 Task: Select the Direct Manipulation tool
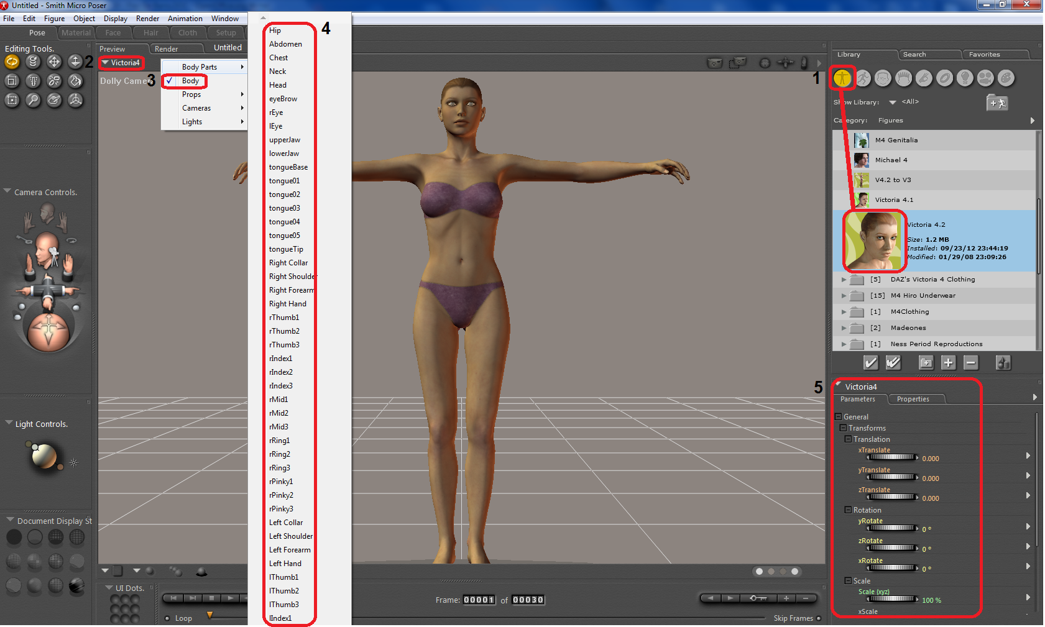(75, 100)
